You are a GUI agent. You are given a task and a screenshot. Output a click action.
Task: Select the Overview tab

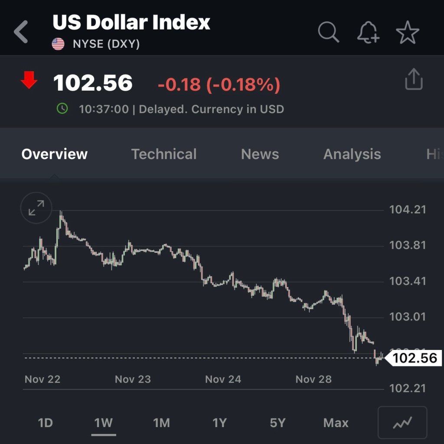(x=55, y=154)
